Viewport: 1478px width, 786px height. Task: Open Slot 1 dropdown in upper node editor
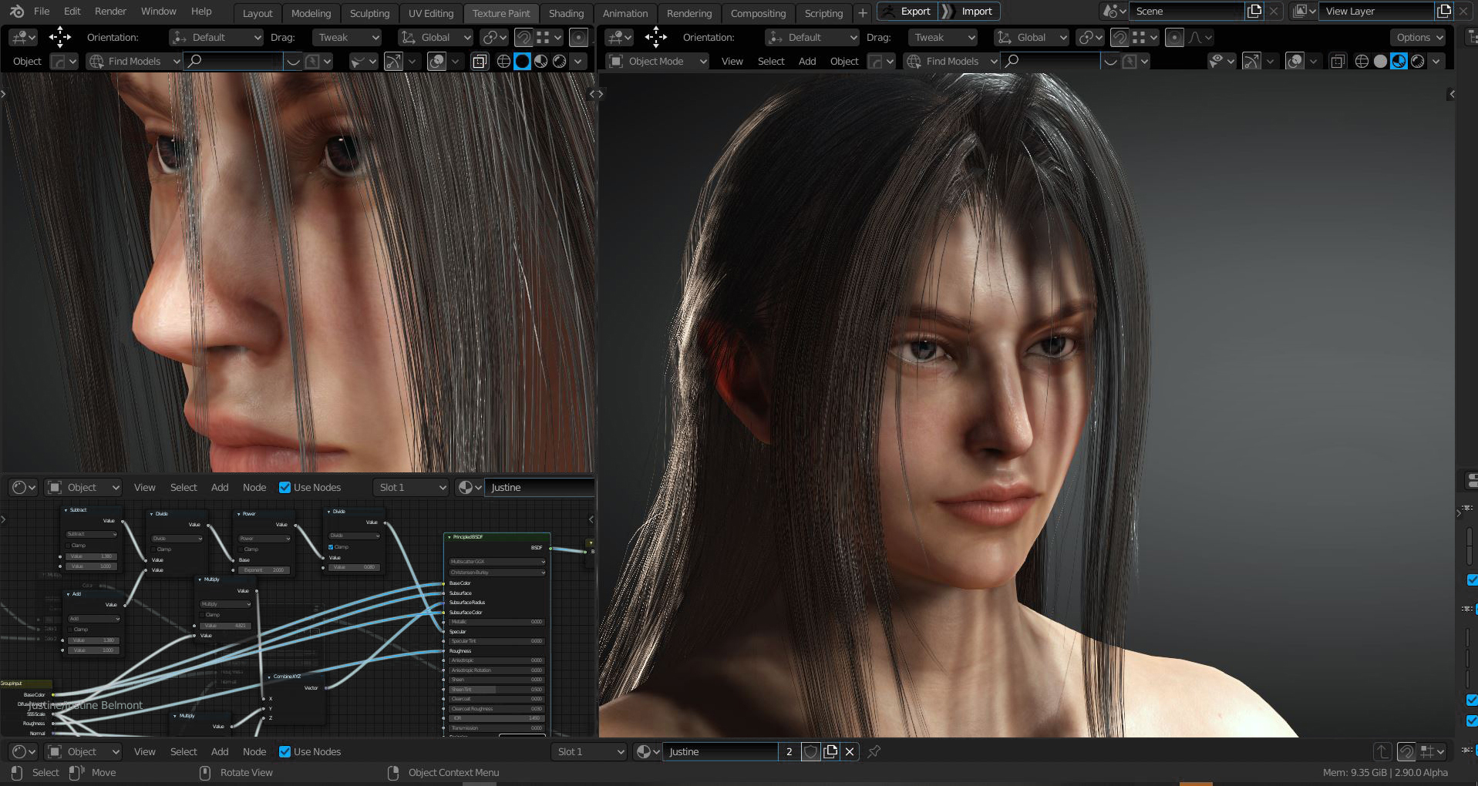point(411,487)
